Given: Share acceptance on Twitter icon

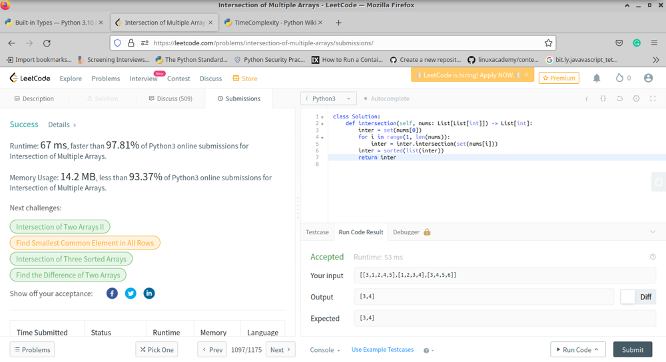Looking at the screenshot, I should pyautogui.click(x=131, y=293).
